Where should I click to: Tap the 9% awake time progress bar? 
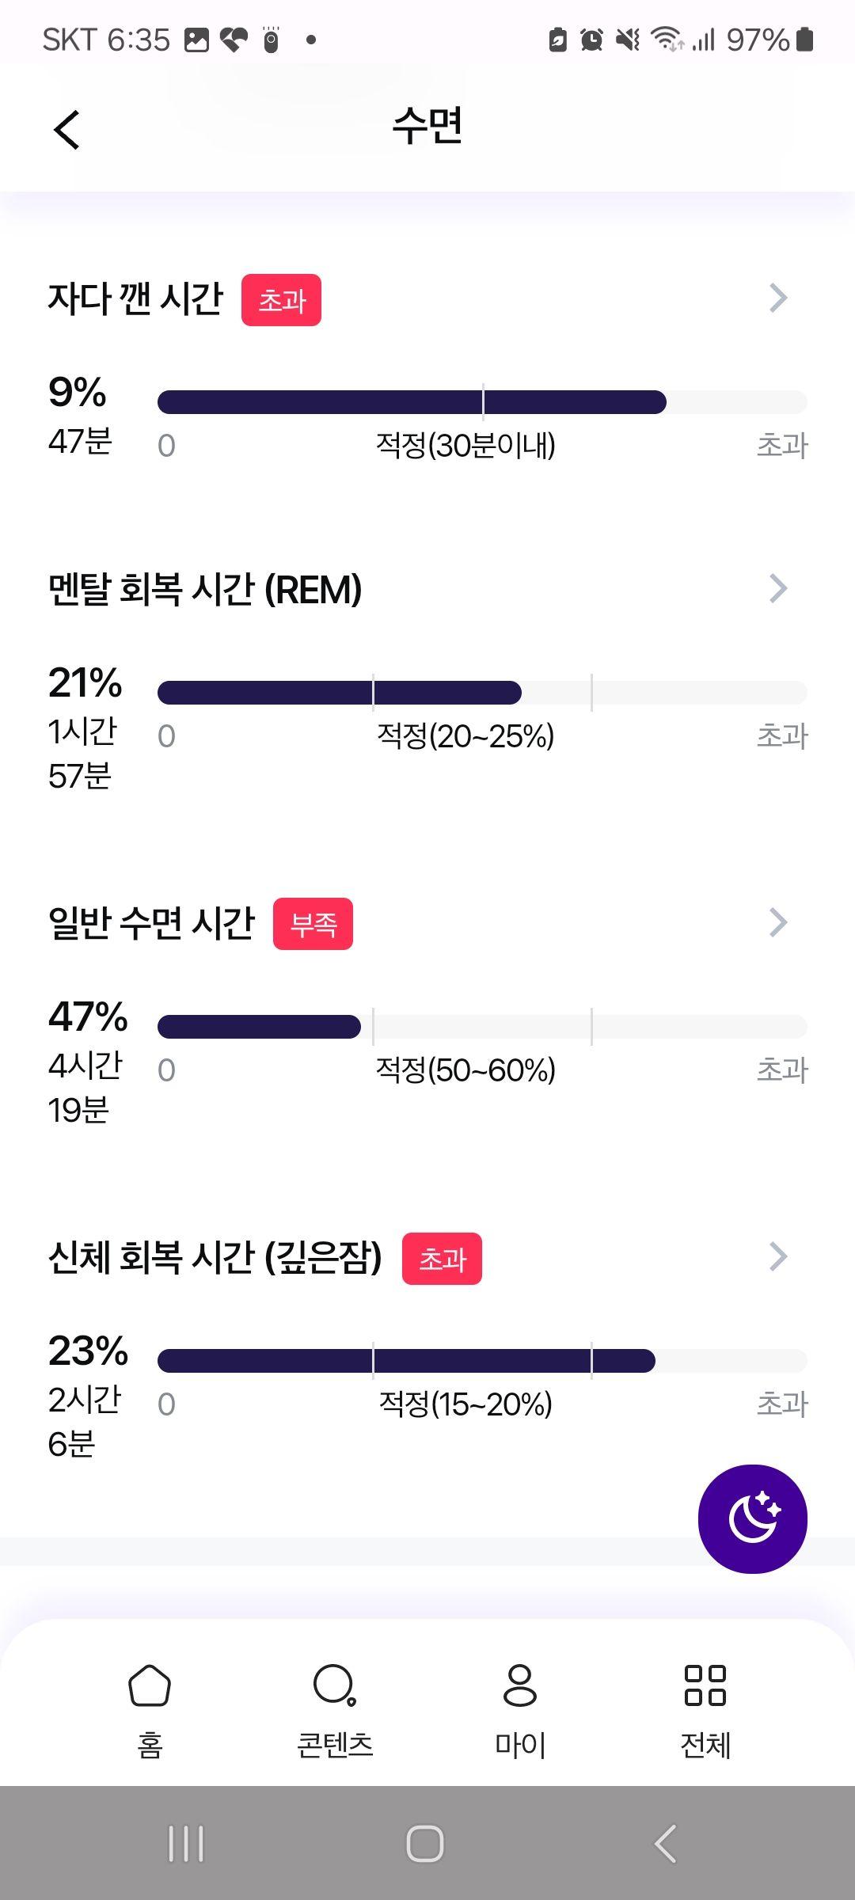pos(482,402)
